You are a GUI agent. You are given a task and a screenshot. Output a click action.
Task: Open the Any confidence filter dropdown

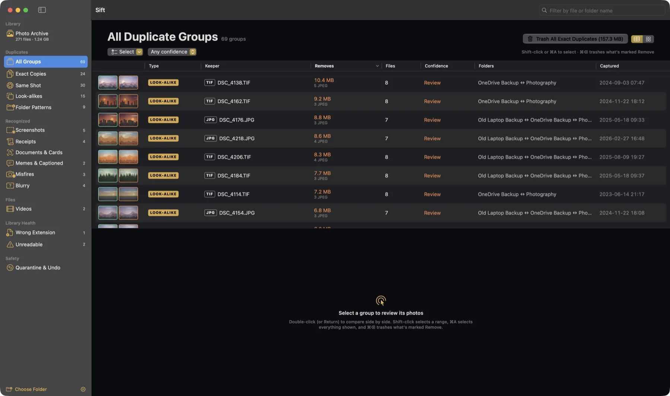click(172, 52)
